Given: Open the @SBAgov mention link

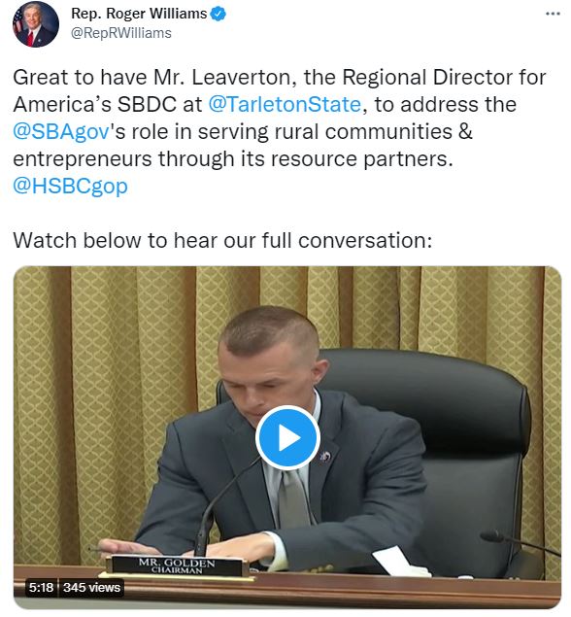Looking at the screenshot, I should [60, 131].
